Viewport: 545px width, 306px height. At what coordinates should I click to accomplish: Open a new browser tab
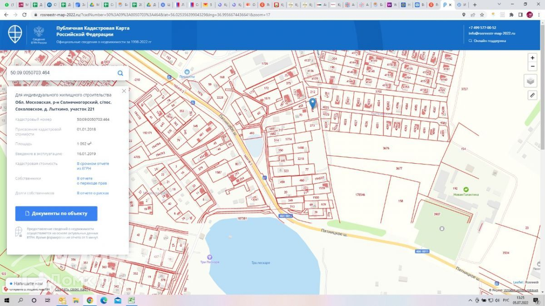475,5
